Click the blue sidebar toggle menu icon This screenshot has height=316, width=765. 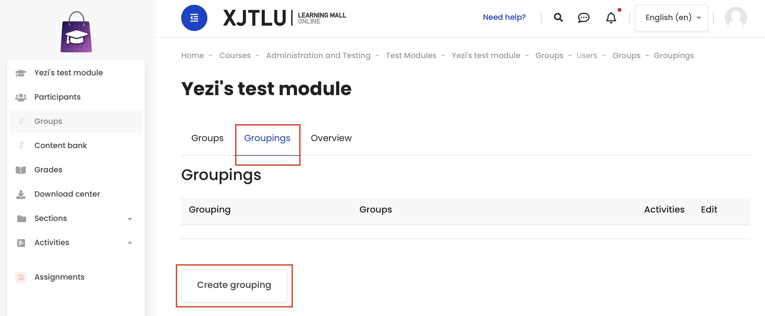194,18
